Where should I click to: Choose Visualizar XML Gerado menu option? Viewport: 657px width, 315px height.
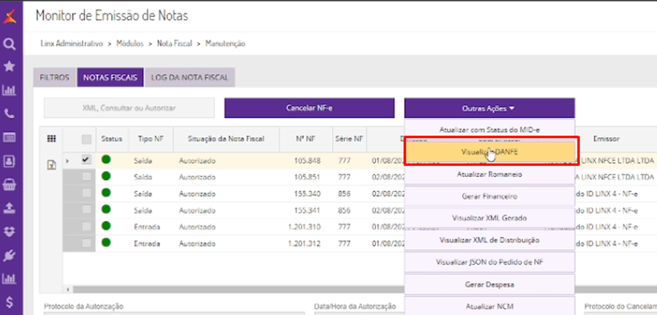[489, 218]
